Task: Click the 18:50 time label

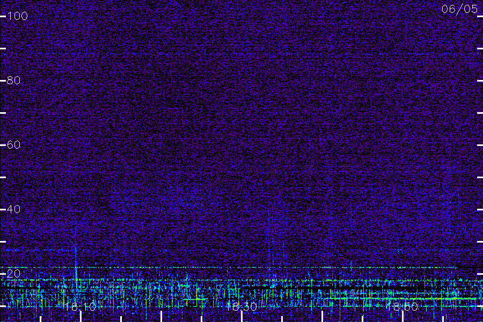Action: tap(402, 306)
